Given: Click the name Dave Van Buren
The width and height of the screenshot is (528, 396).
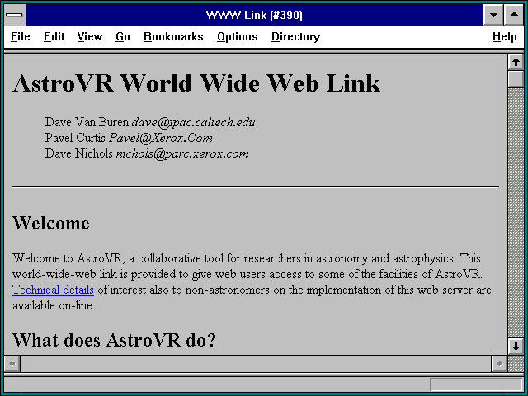Looking at the screenshot, I should (87, 122).
